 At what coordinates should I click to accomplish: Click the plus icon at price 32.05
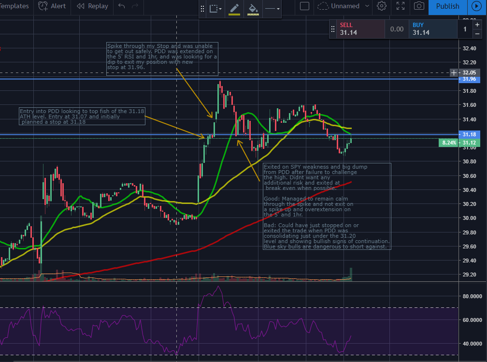tap(454, 72)
